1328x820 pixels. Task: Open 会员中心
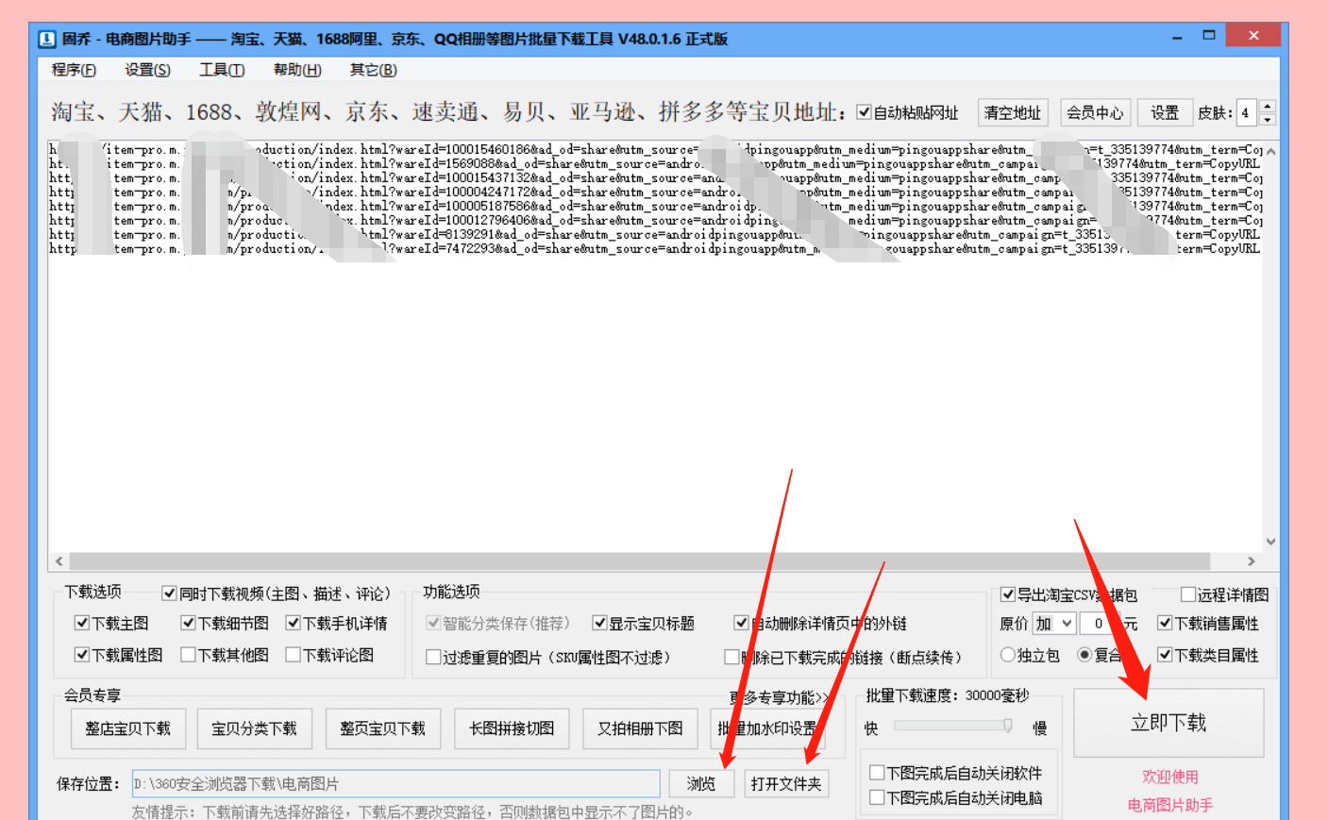coord(1095,112)
